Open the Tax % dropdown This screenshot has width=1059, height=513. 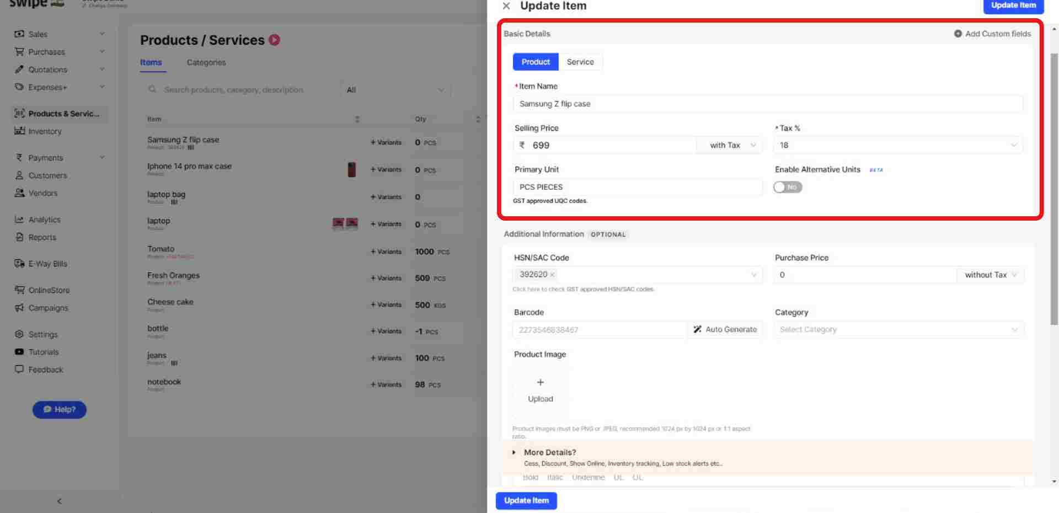[x=898, y=145]
